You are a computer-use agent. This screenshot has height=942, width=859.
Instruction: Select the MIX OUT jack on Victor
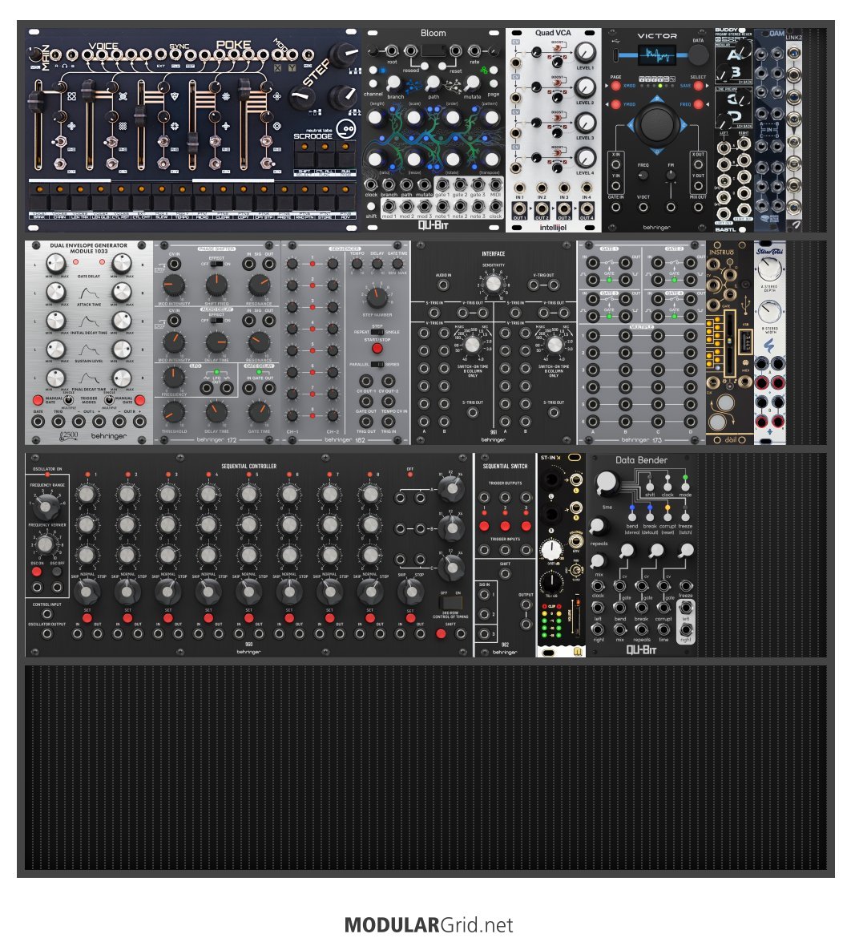point(698,207)
